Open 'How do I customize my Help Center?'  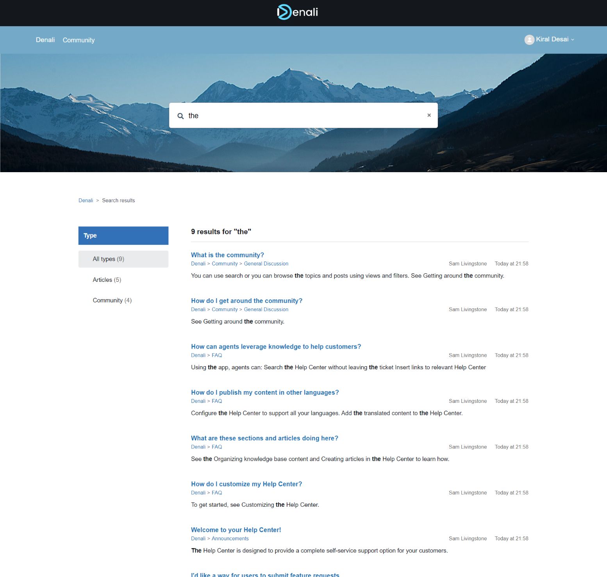click(246, 484)
